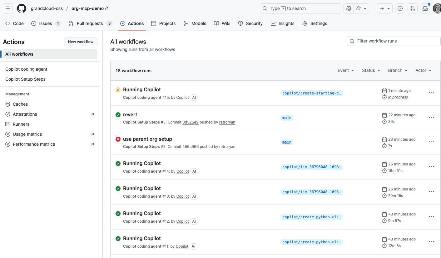Open the in-progress Running Copilot #15 run
Viewport: 441px width, 258px height.
pos(142,89)
